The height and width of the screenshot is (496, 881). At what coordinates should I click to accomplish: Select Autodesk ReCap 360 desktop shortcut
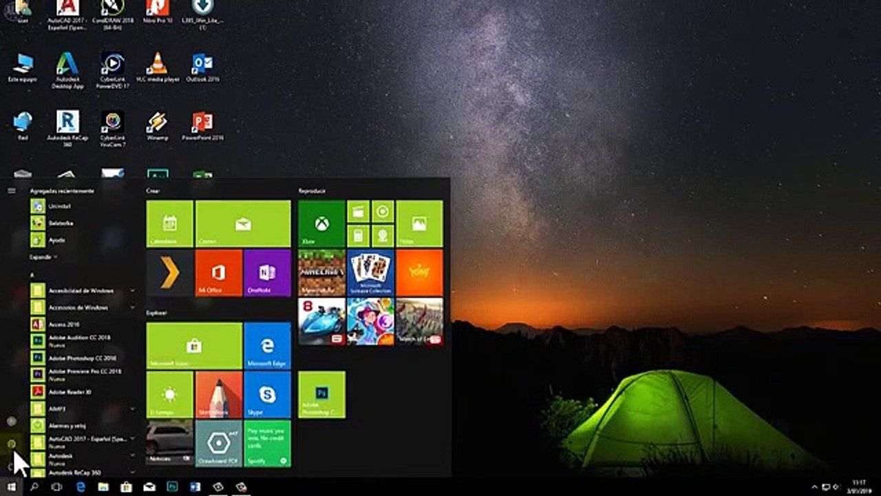click(67, 128)
